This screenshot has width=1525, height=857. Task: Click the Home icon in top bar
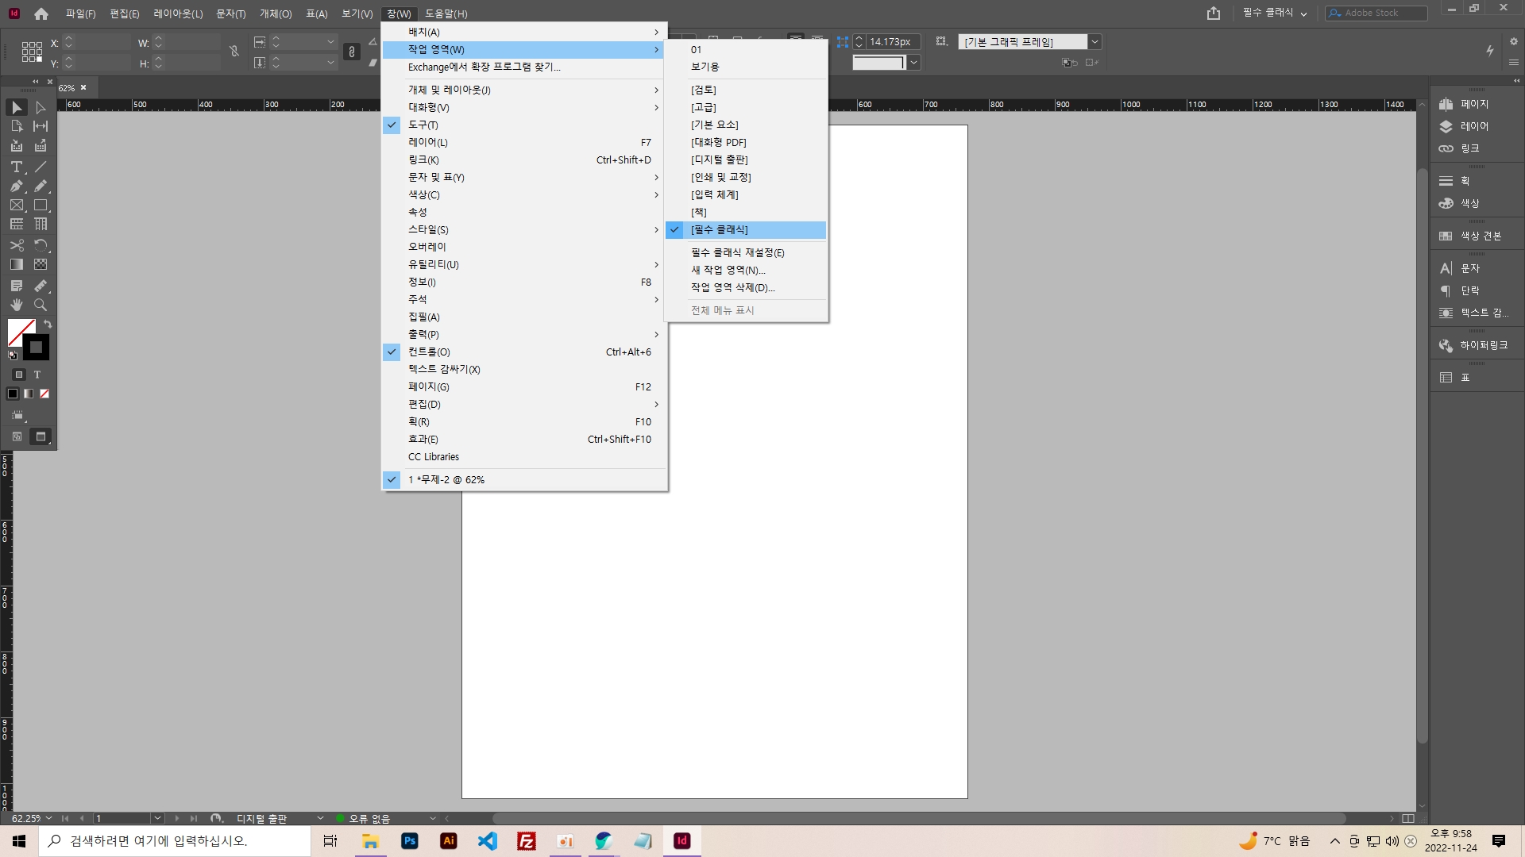(x=41, y=13)
